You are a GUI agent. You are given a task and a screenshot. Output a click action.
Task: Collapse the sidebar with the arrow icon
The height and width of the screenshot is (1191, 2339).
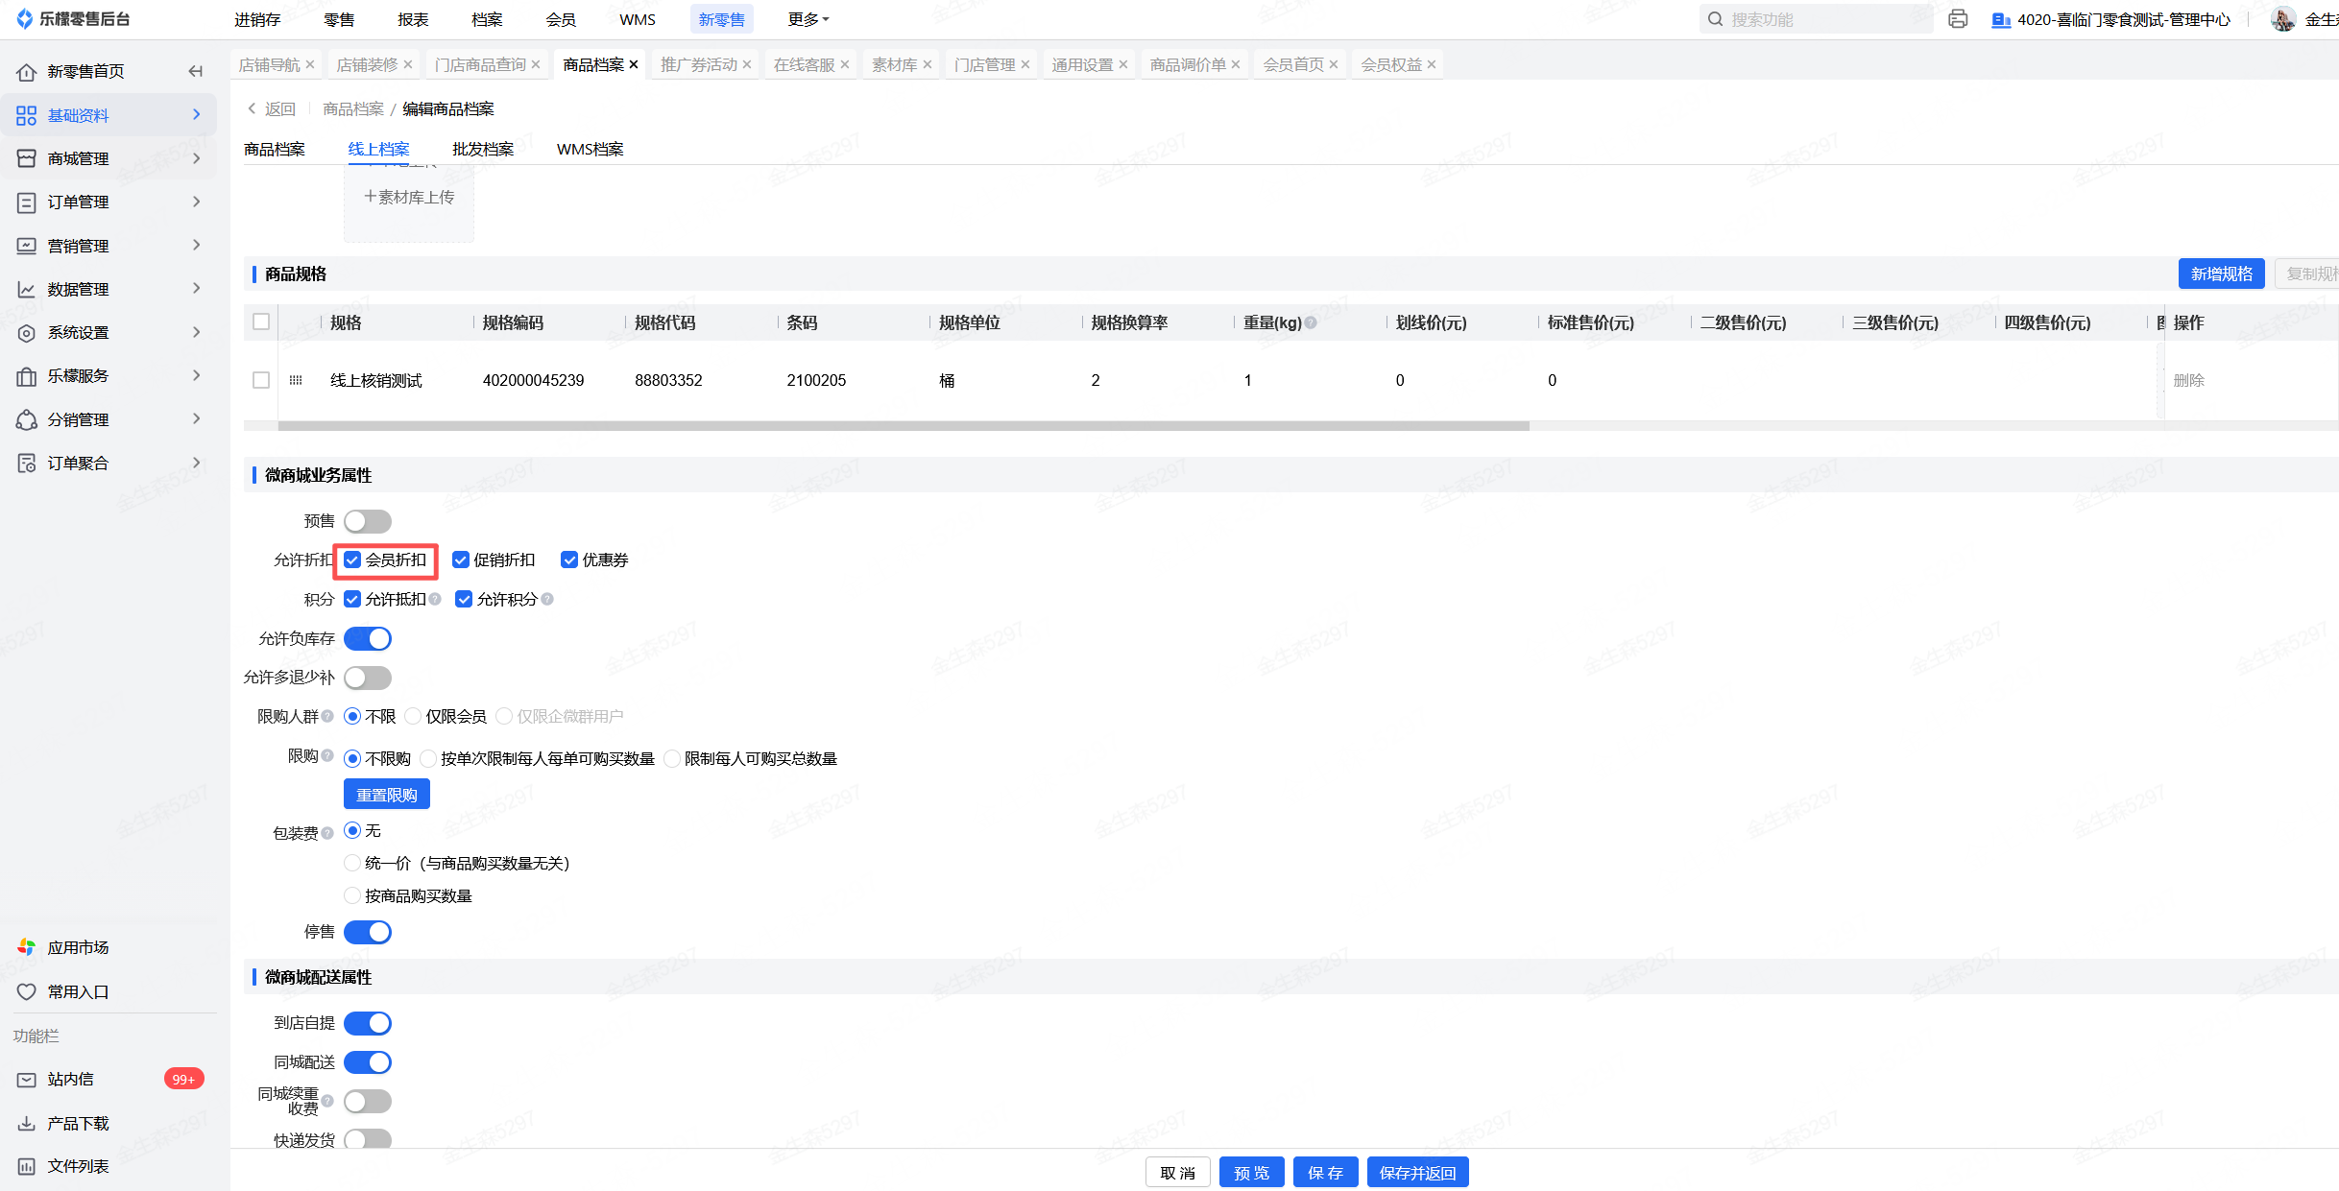click(196, 71)
